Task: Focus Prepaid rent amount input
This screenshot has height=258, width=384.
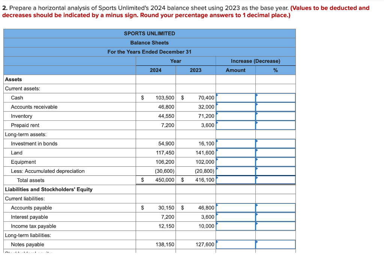Action: [x=235, y=125]
